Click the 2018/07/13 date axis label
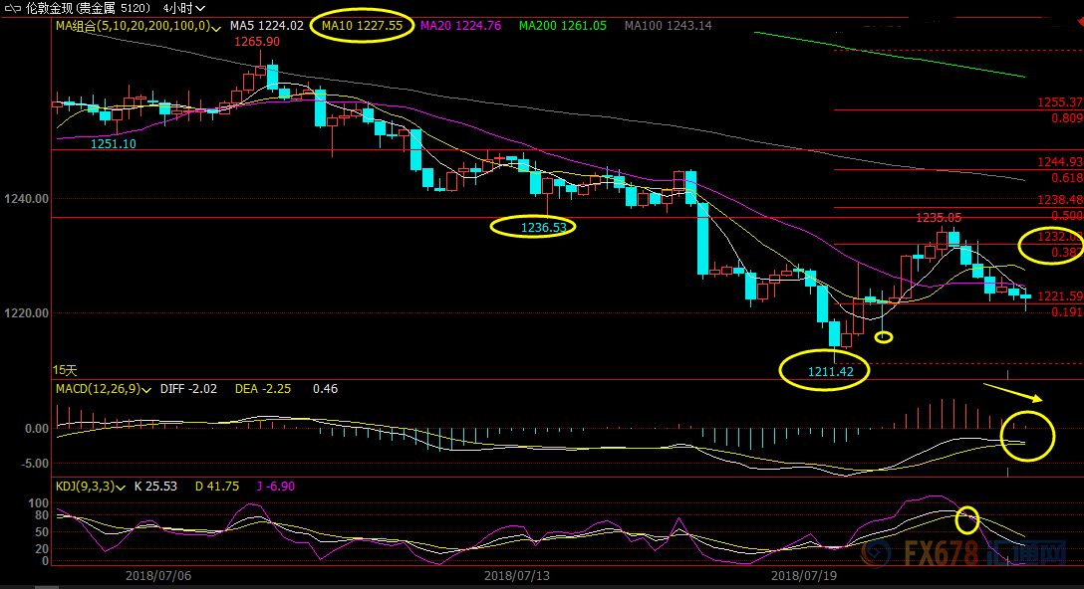Screen dimensions: 1084x589 click(517, 575)
